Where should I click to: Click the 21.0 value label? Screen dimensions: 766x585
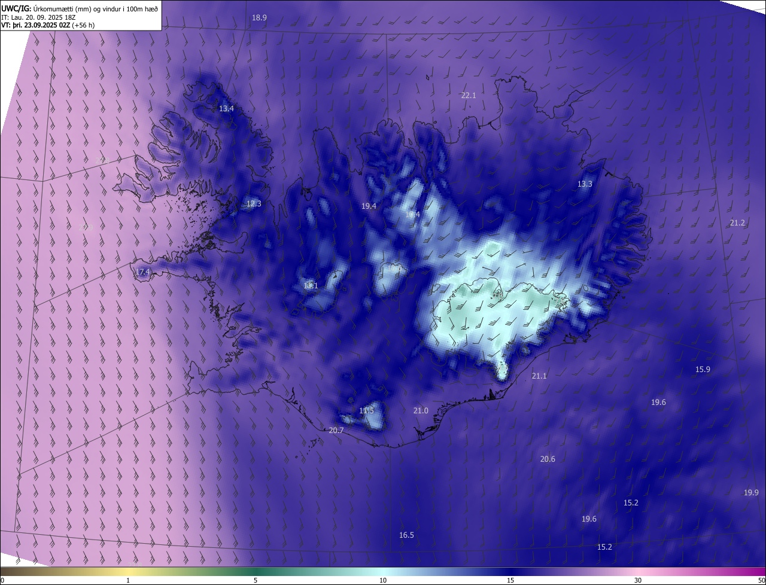[x=421, y=411]
